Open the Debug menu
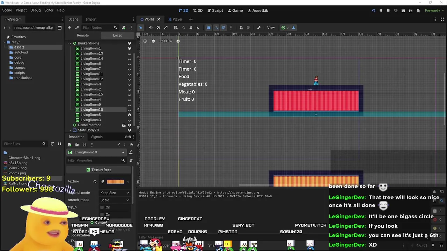Screen dimensions: 447x251 [35, 10]
